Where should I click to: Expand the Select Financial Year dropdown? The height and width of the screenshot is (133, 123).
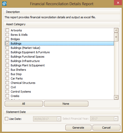tap(116, 119)
